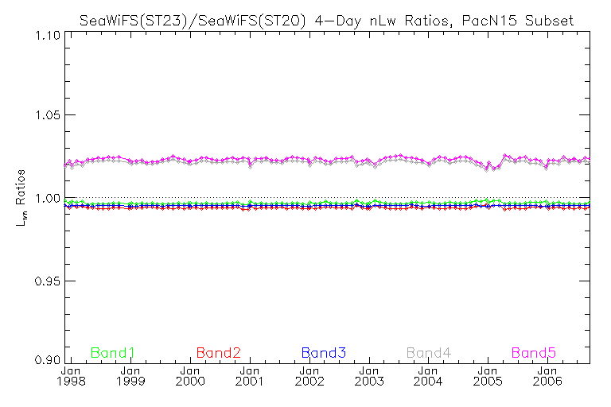Click the 1.00 y-axis value
Viewport: 611px width, 407px height.
coord(48,198)
